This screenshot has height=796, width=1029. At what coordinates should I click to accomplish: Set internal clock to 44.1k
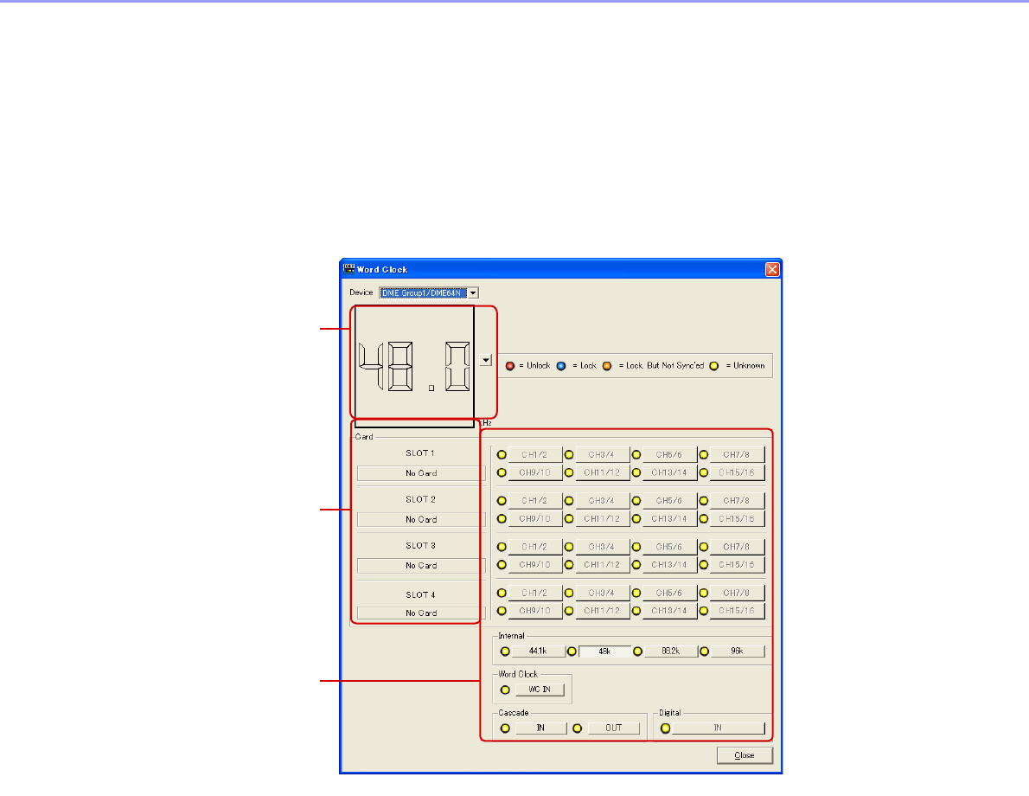538,651
